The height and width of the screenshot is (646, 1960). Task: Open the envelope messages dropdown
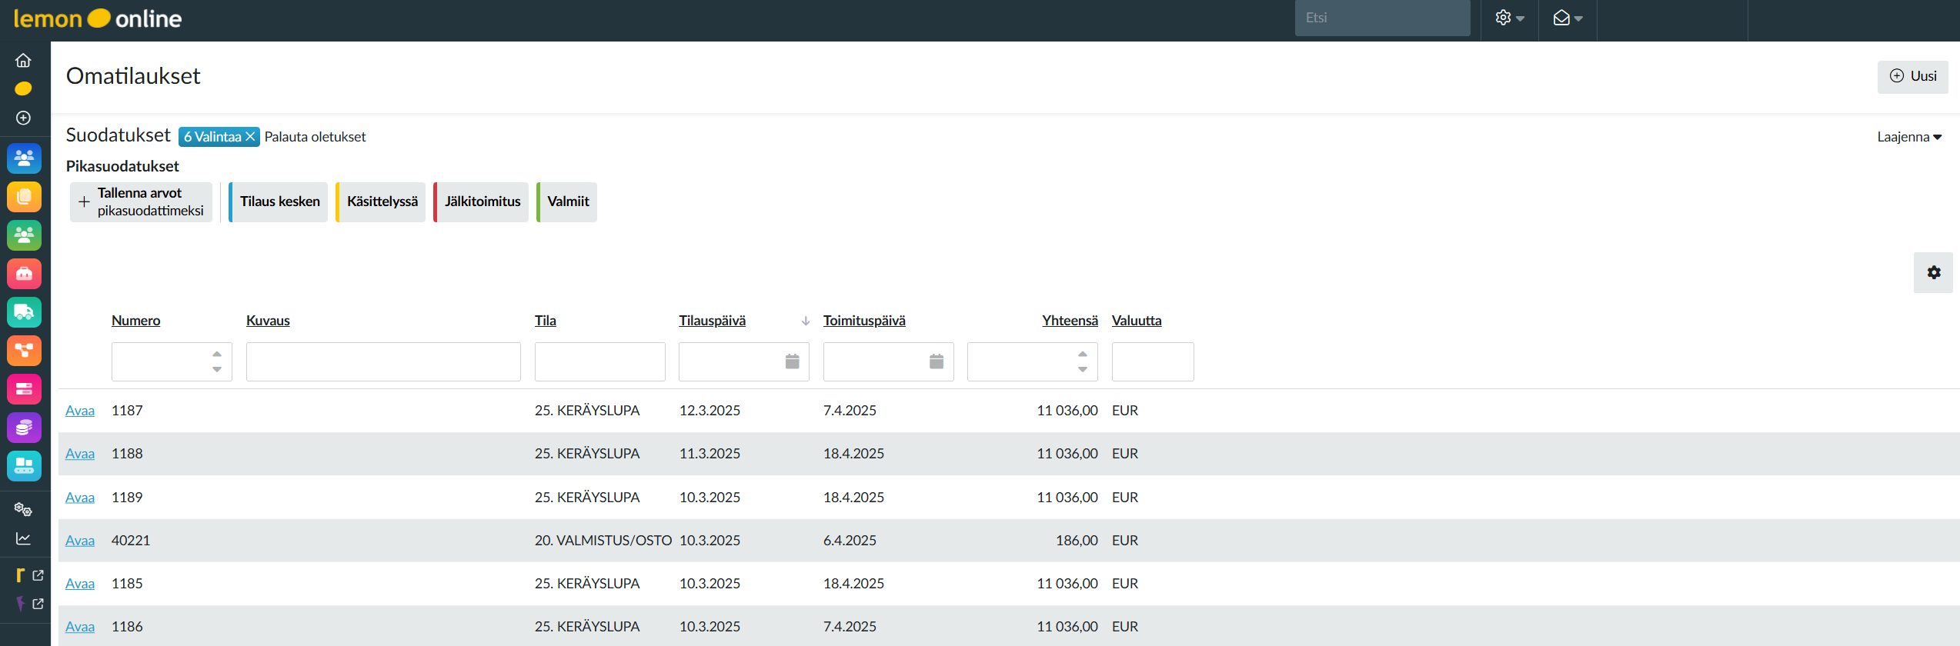tap(1567, 18)
